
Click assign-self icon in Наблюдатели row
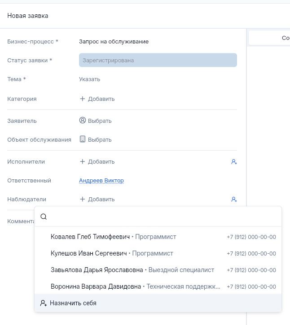pyautogui.click(x=234, y=199)
